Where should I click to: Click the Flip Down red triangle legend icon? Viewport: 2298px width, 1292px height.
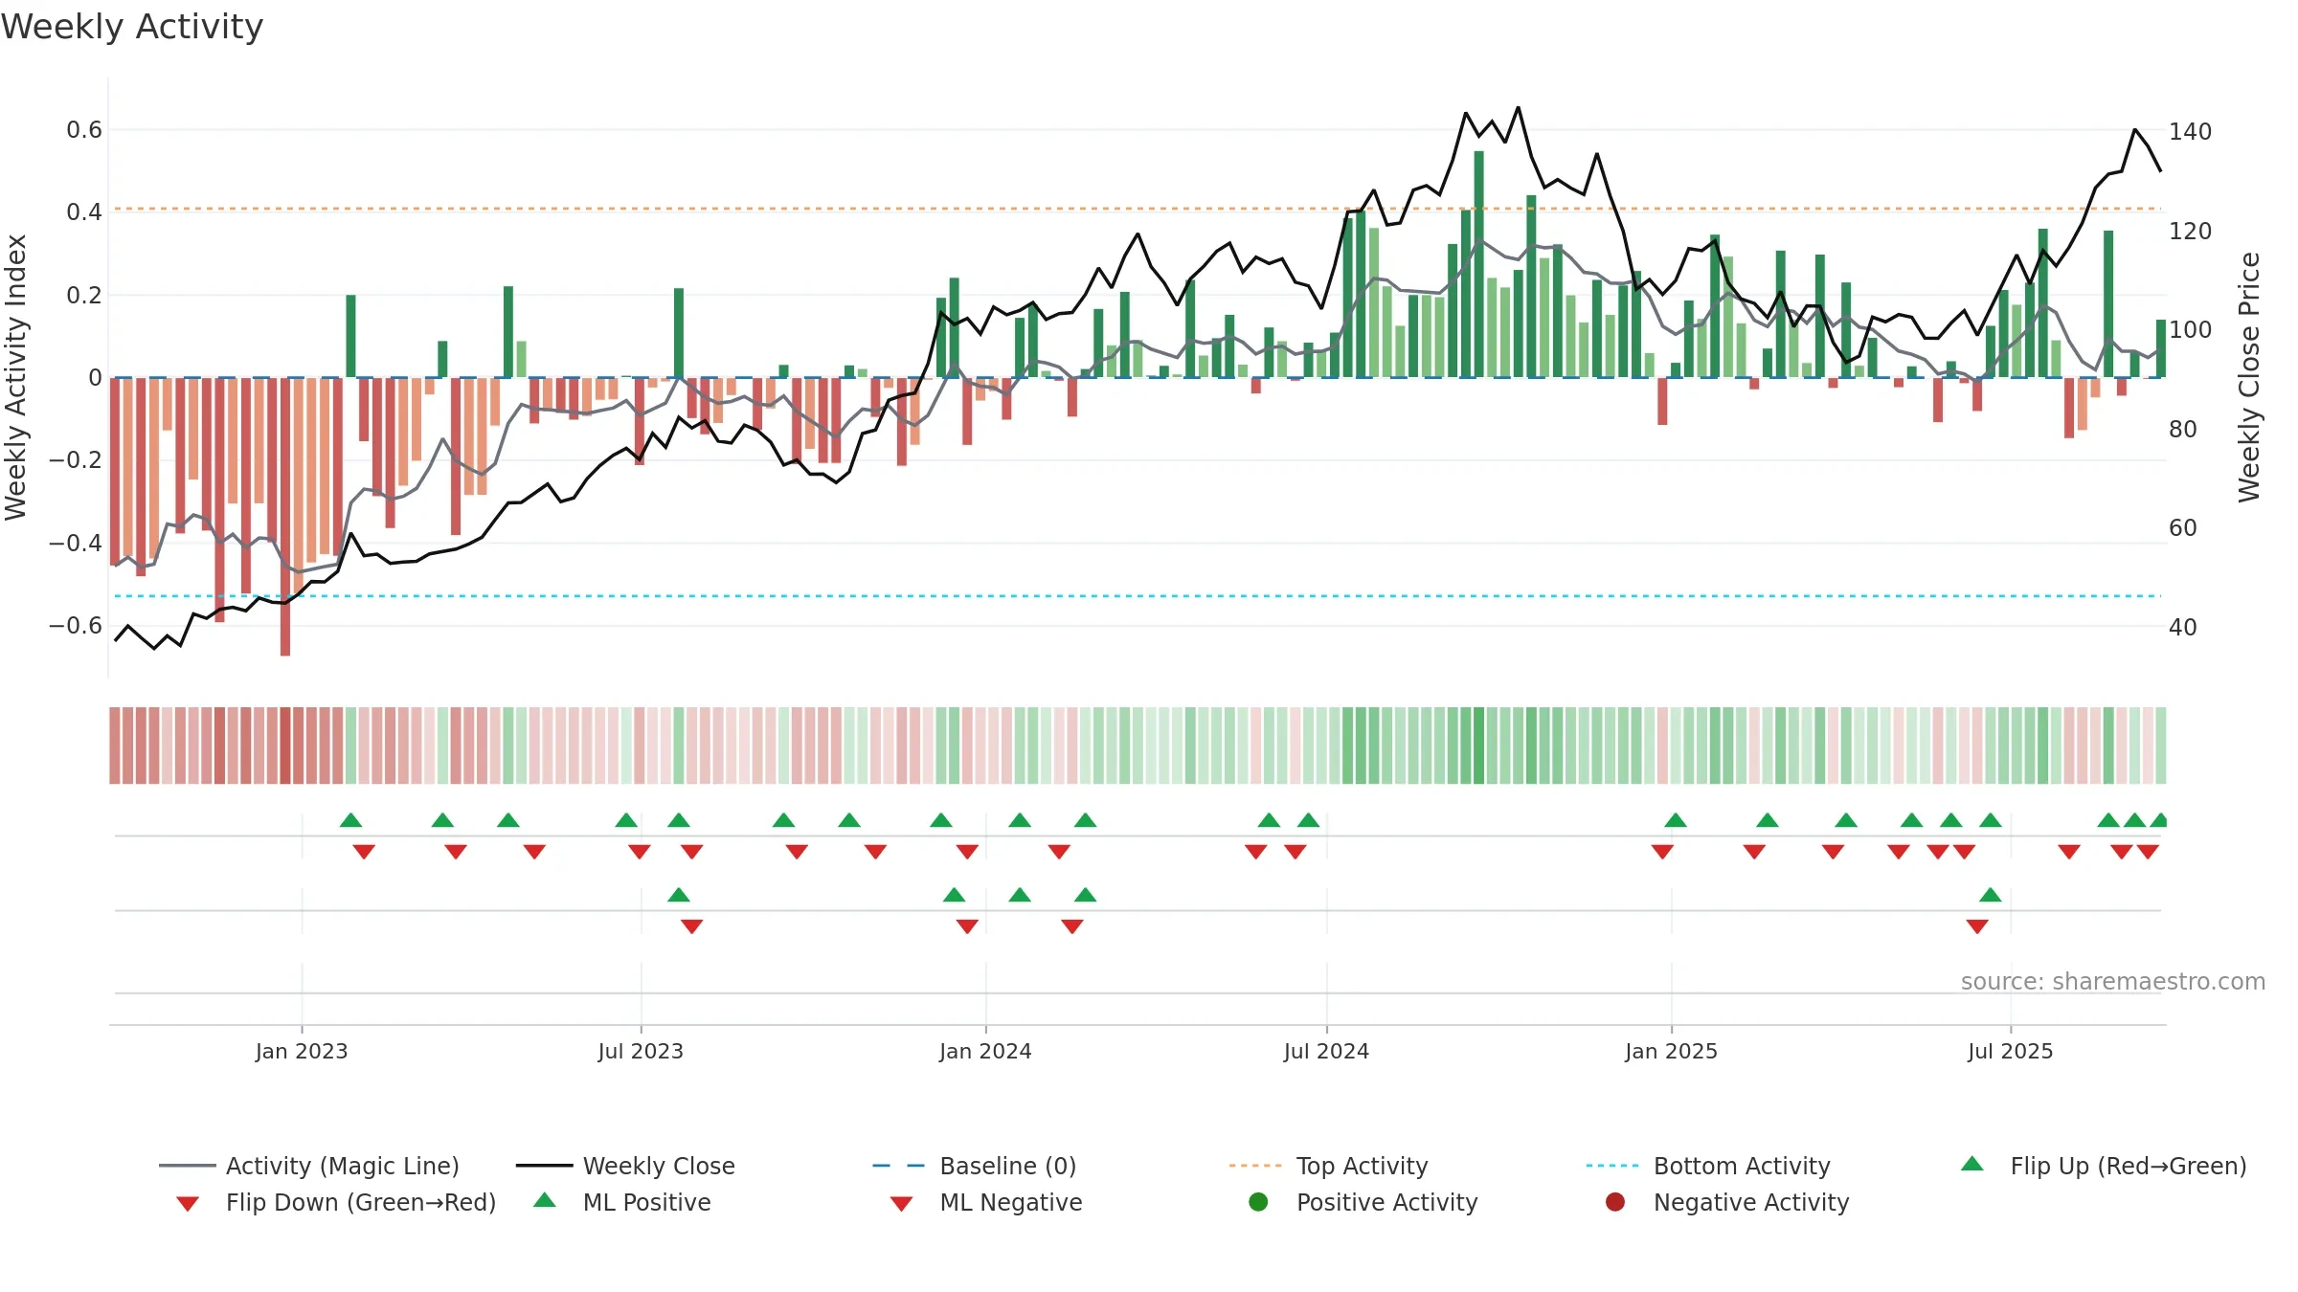tap(188, 1204)
